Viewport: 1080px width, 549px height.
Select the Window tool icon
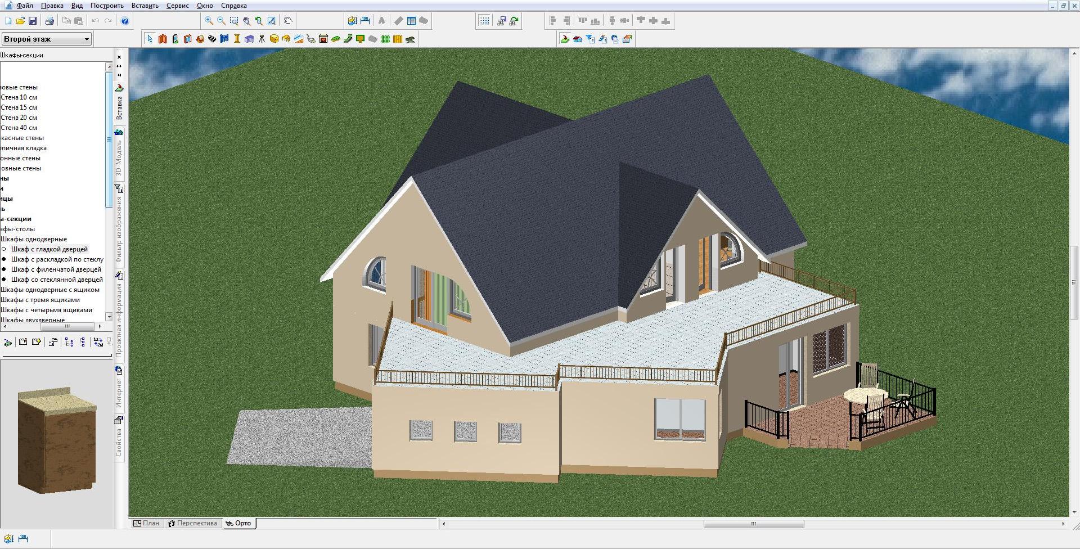[x=187, y=39]
